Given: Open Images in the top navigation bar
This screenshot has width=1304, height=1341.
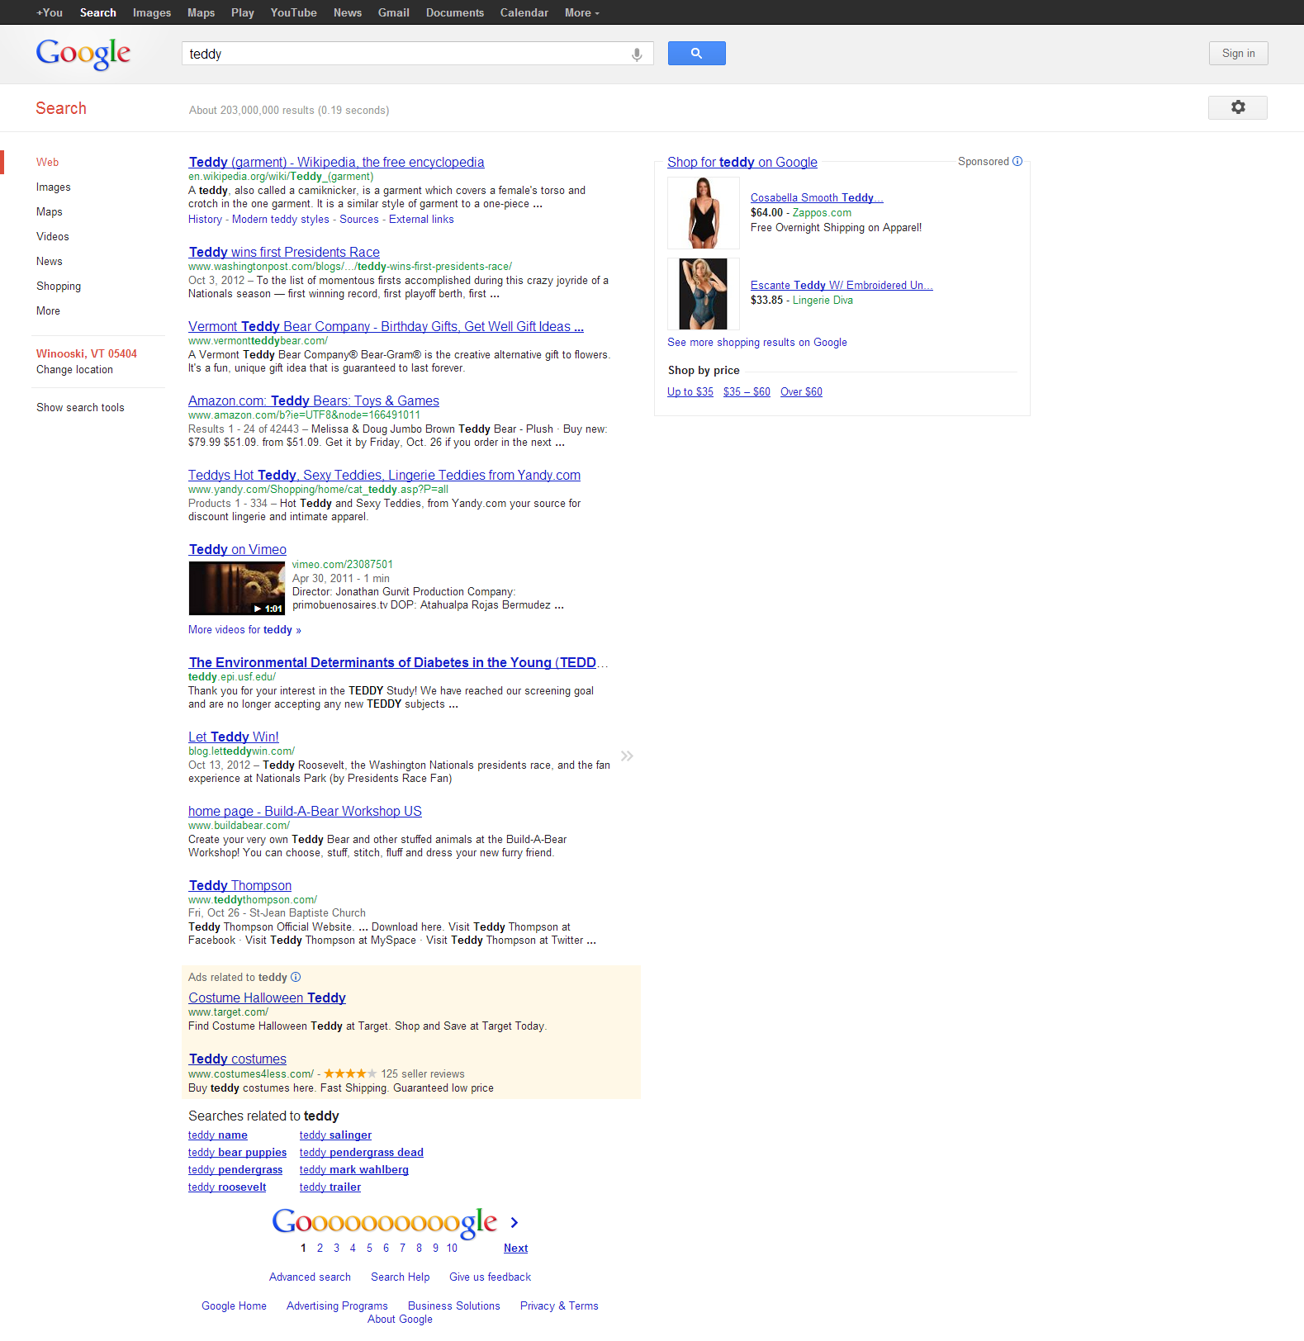Looking at the screenshot, I should pos(152,12).
